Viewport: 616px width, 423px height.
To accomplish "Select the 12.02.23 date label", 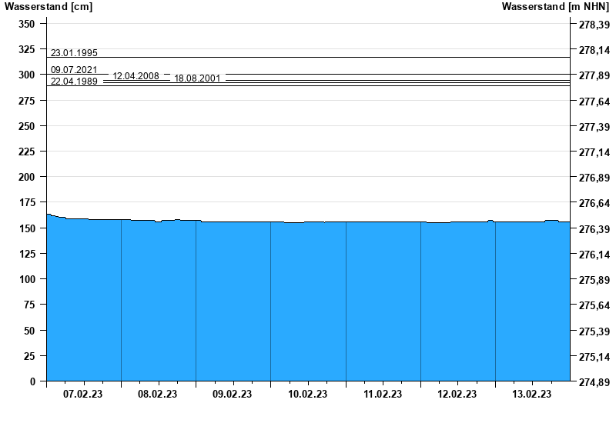I will click(457, 395).
